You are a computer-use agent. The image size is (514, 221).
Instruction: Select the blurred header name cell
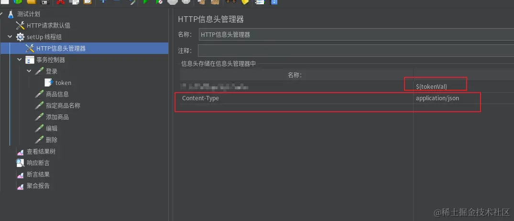[296, 87]
